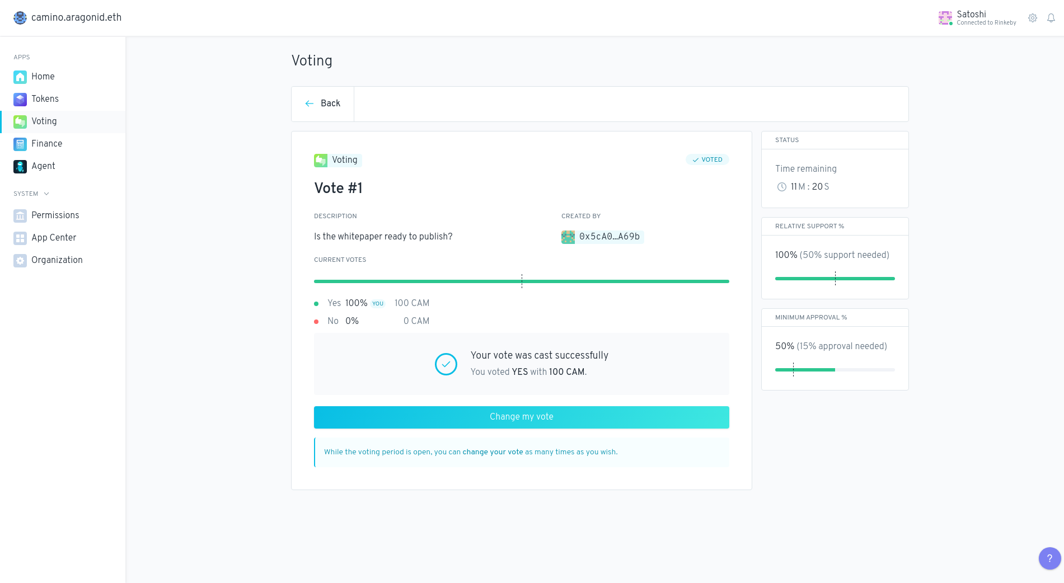The image size is (1064, 583).
Task: Click the Agent robot icon
Action: (20, 166)
